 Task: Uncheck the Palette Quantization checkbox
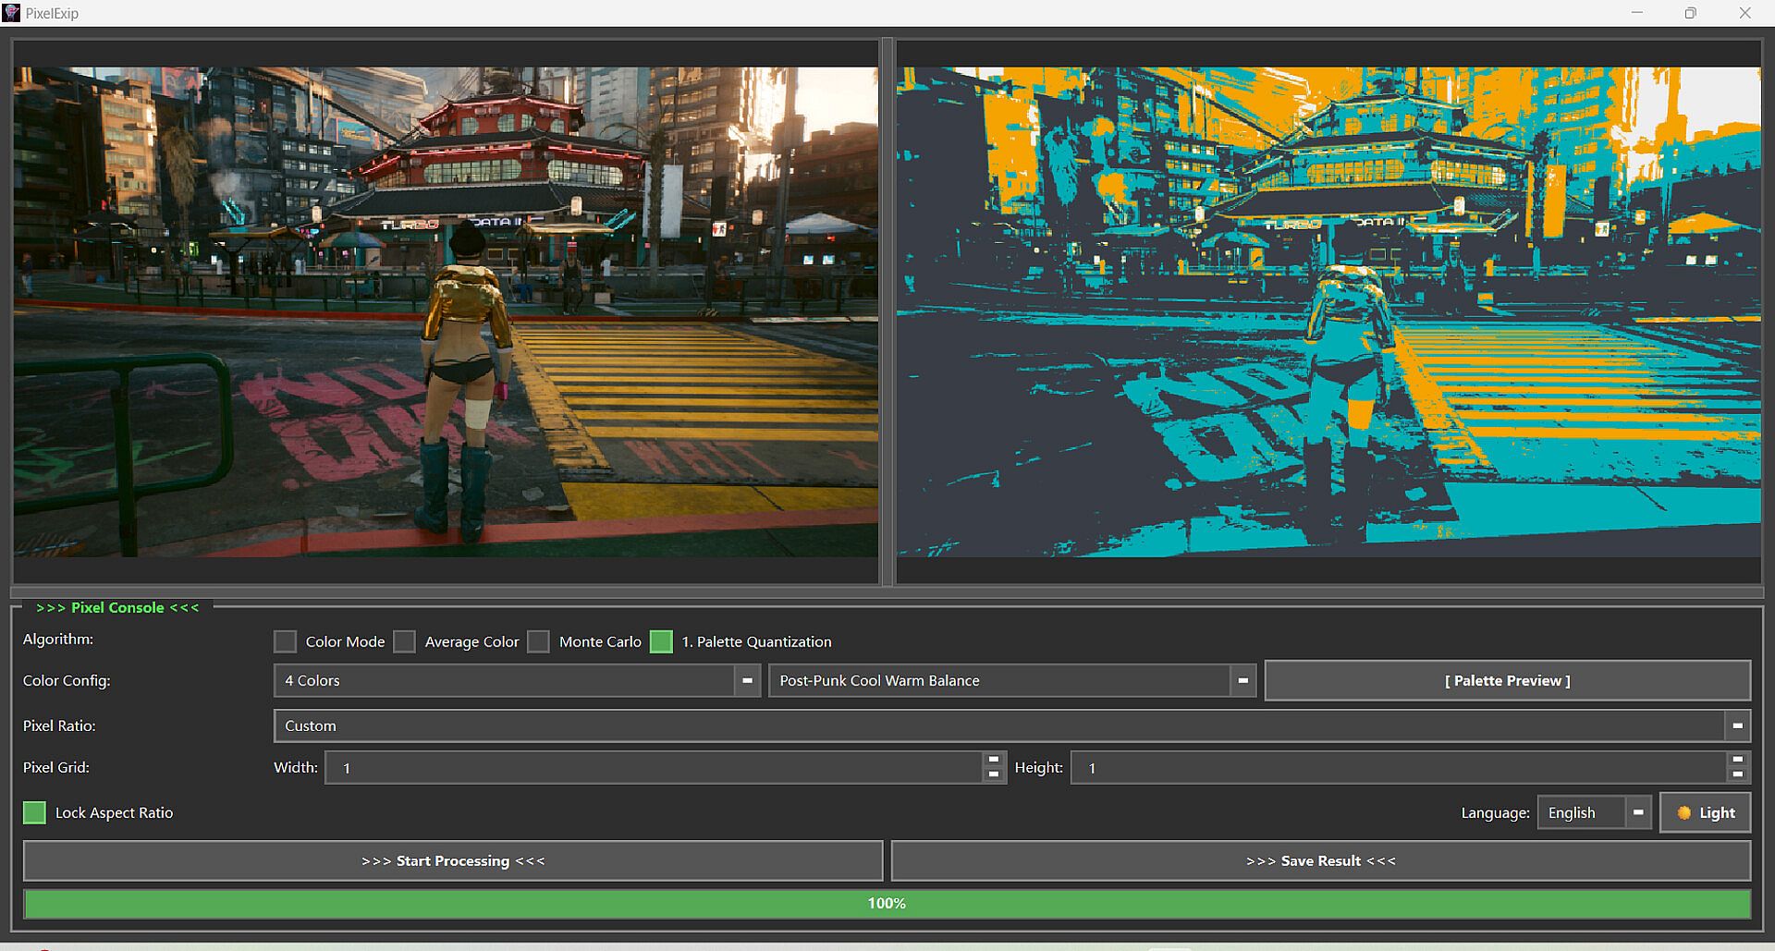(x=661, y=641)
